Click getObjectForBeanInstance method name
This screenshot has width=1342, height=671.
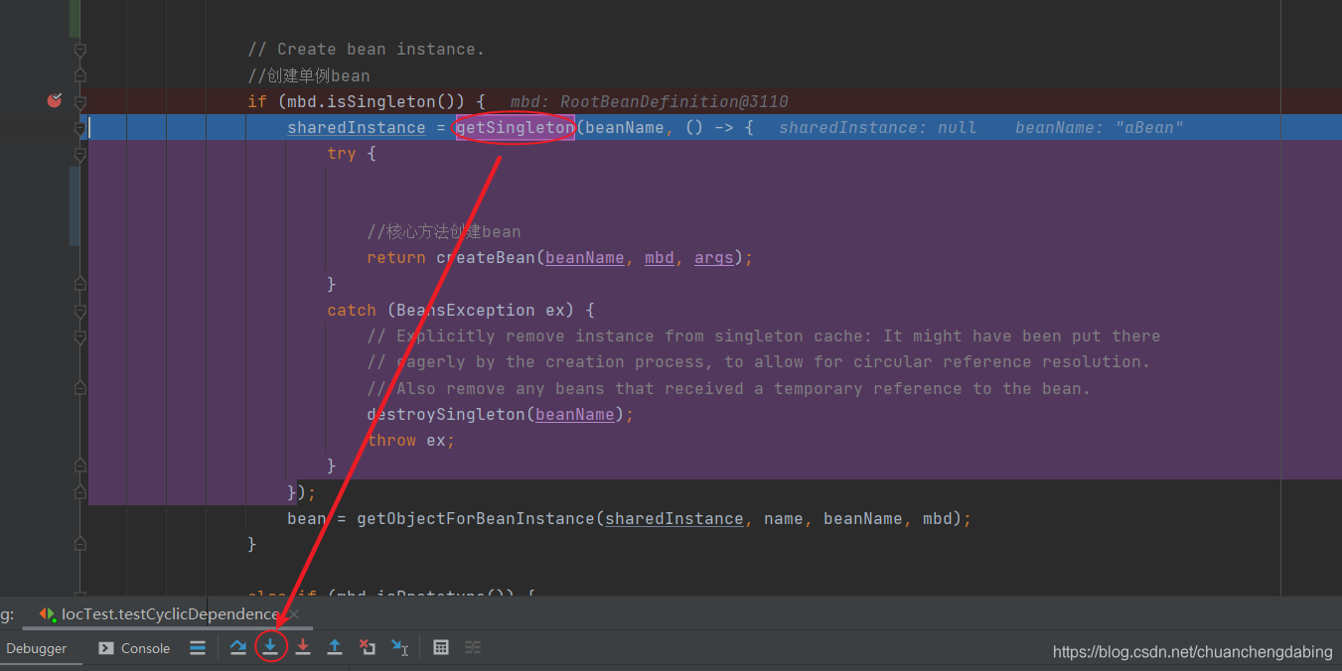(x=476, y=518)
